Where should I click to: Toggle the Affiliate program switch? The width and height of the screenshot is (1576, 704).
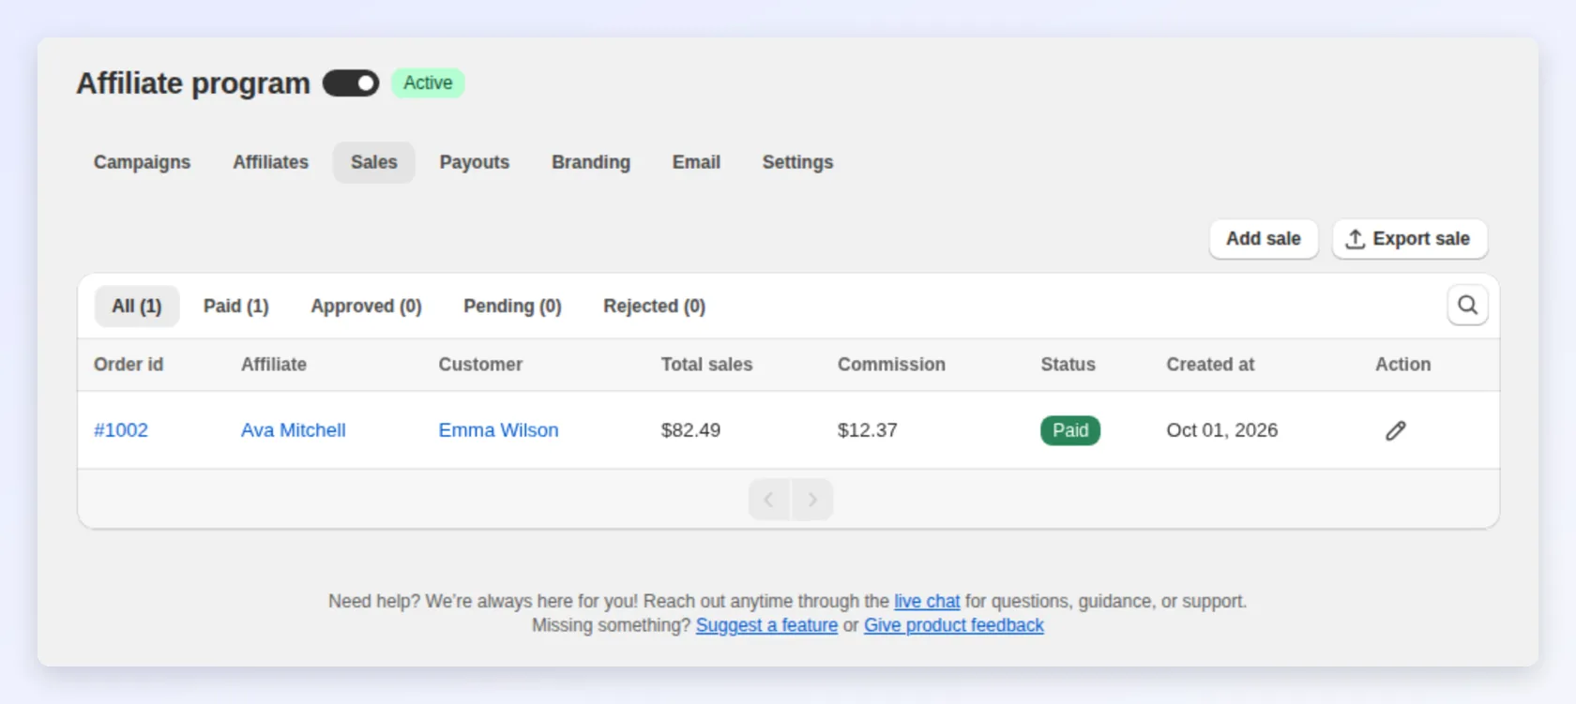351,83
